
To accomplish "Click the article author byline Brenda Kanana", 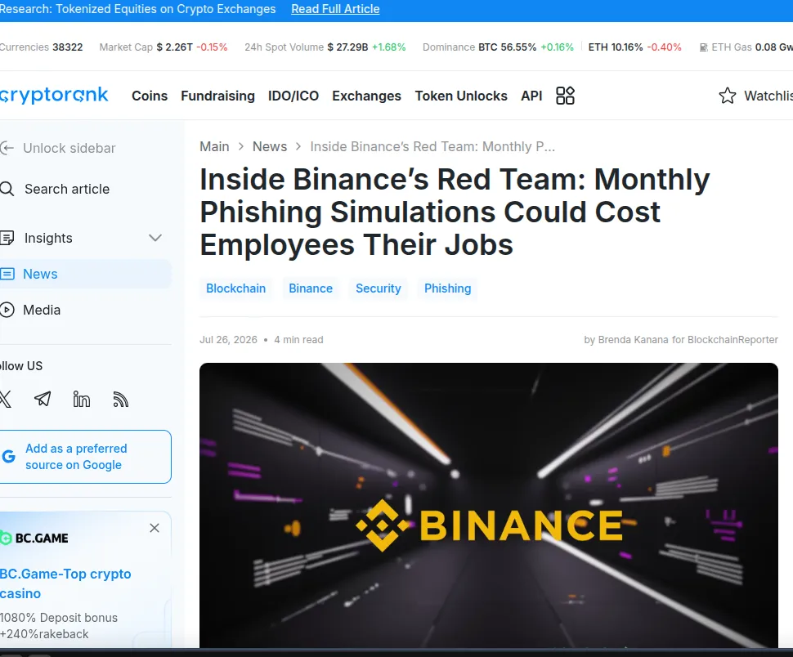I will pyautogui.click(x=681, y=340).
